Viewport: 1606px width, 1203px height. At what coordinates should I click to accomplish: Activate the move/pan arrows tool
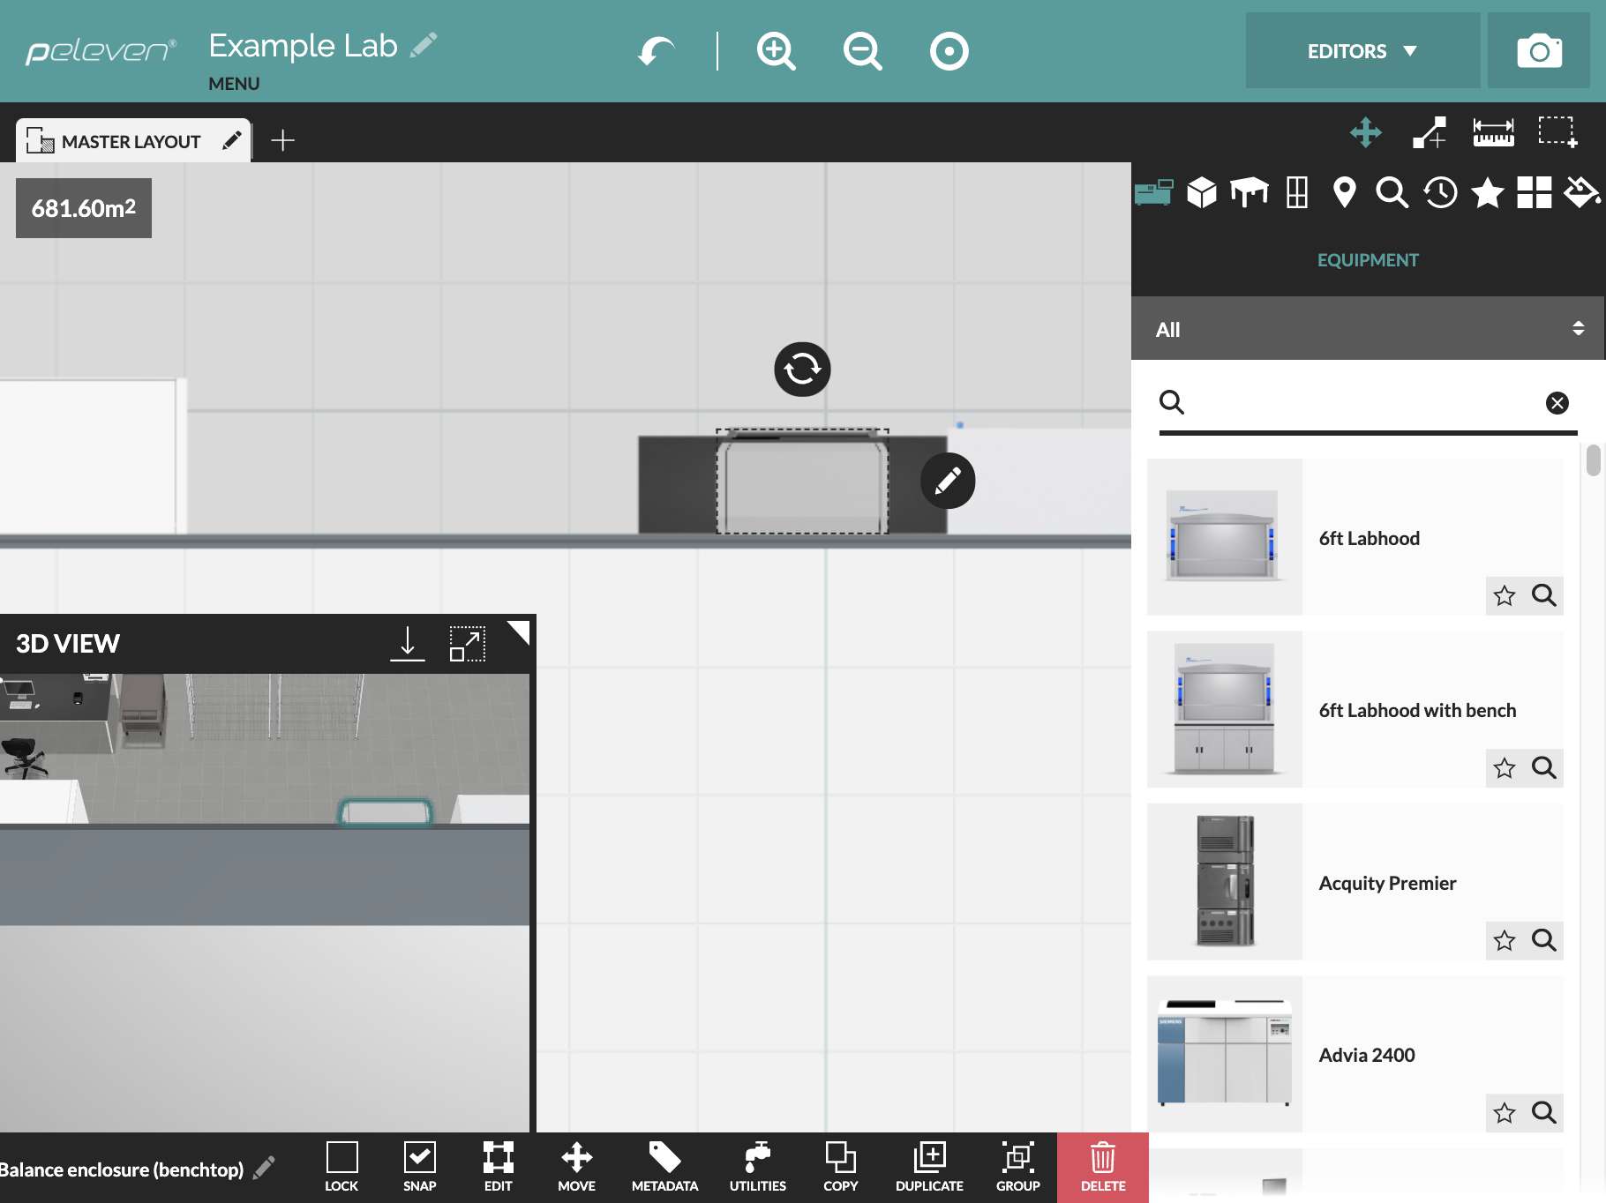click(x=1366, y=132)
